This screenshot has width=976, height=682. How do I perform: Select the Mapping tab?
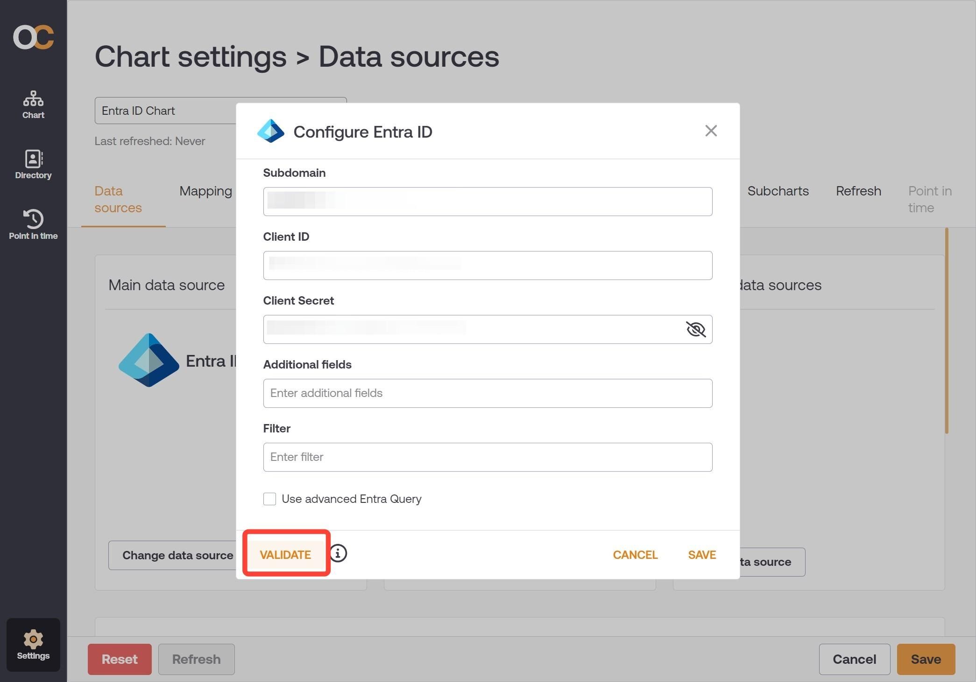tap(205, 191)
